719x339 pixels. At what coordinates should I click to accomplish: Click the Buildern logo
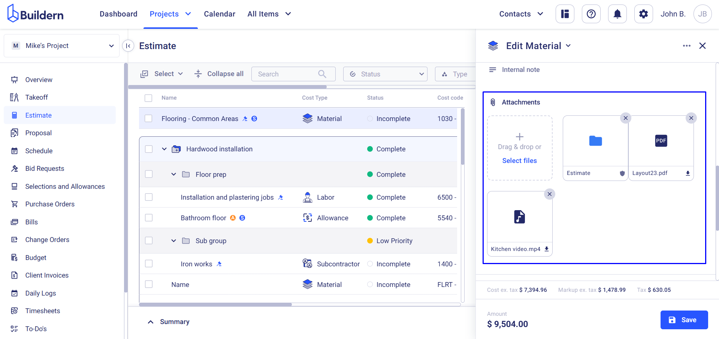pyautogui.click(x=36, y=14)
